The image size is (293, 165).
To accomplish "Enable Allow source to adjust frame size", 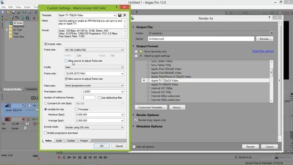I will pos(66,61).
